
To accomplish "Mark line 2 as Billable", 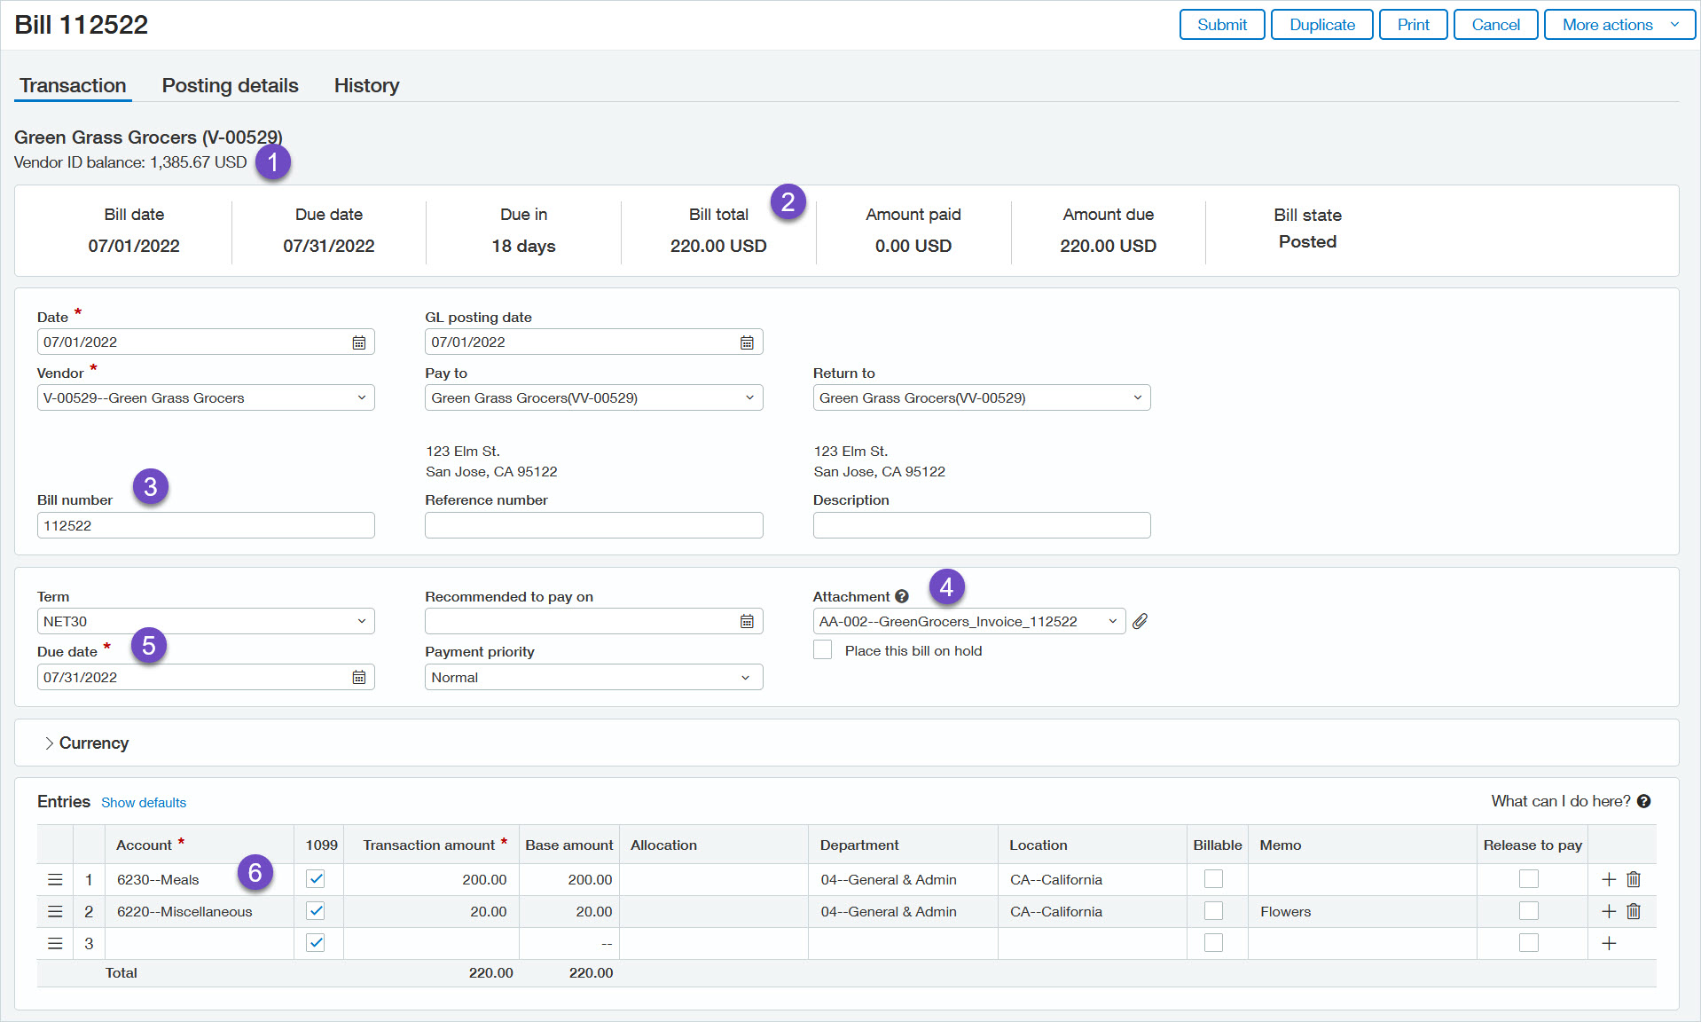I will pos(1214,911).
